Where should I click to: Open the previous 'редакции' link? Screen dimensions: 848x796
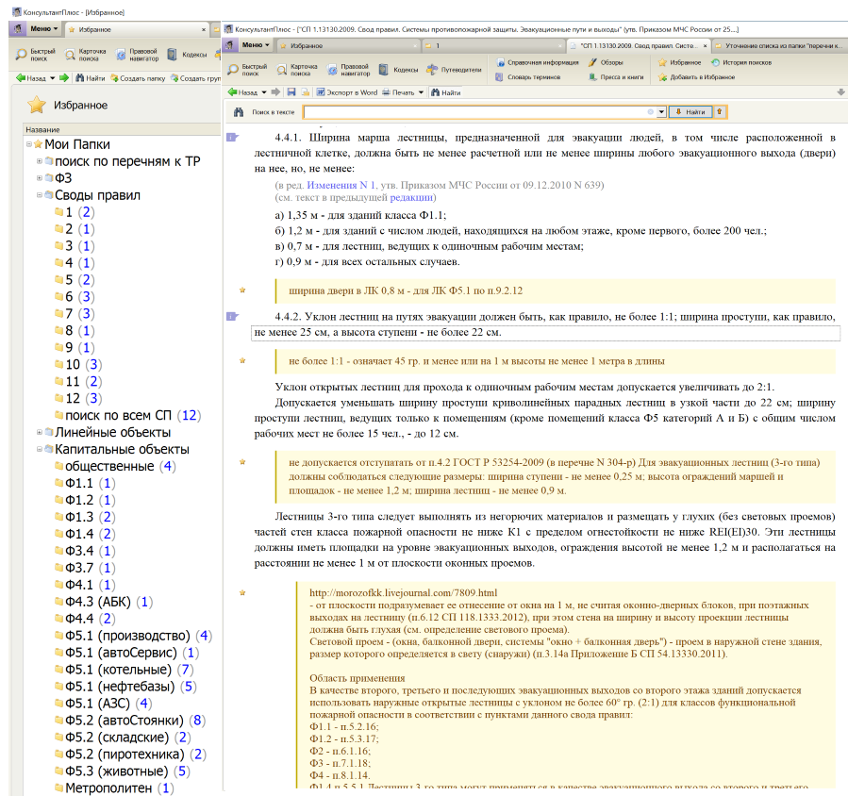click(411, 197)
